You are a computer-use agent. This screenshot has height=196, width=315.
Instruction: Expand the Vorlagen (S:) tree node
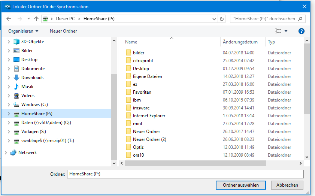9,132
